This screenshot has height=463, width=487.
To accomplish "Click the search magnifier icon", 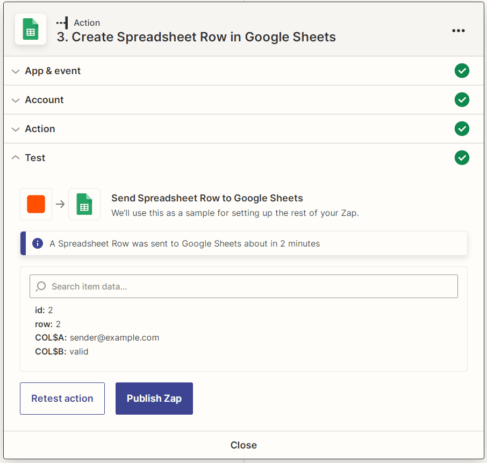I will [41, 286].
